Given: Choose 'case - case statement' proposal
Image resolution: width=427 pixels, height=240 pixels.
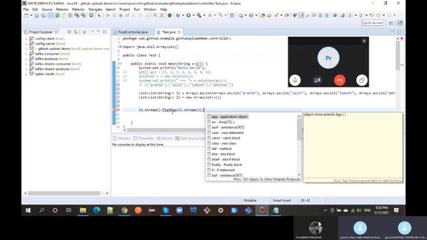Looking at the screenshot, I should tap(228, 133).
